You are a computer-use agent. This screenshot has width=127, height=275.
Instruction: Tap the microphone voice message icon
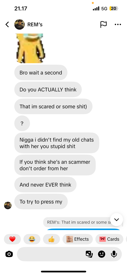tap(114, 254)
